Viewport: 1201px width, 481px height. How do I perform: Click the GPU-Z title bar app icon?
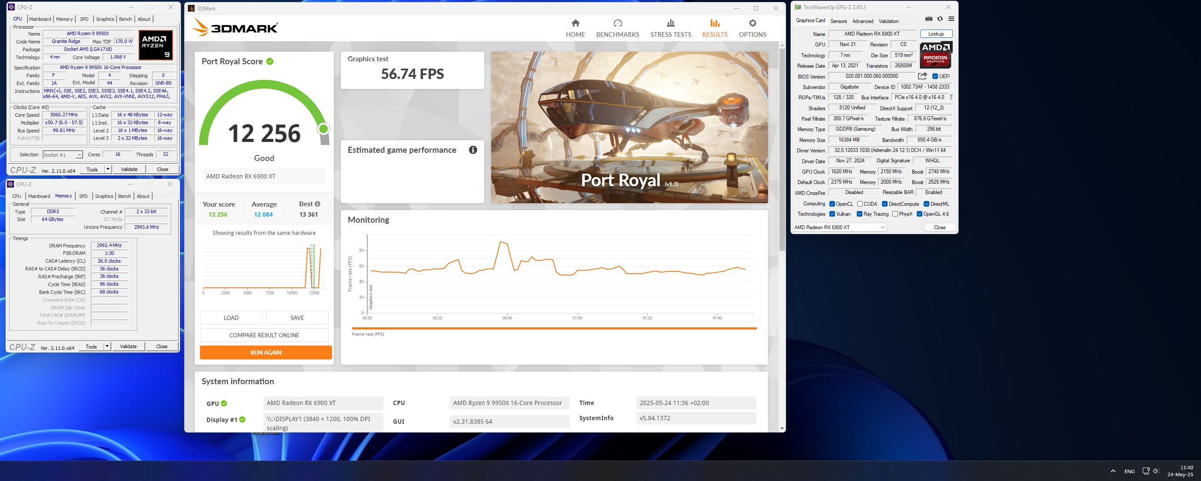[798, 7]
